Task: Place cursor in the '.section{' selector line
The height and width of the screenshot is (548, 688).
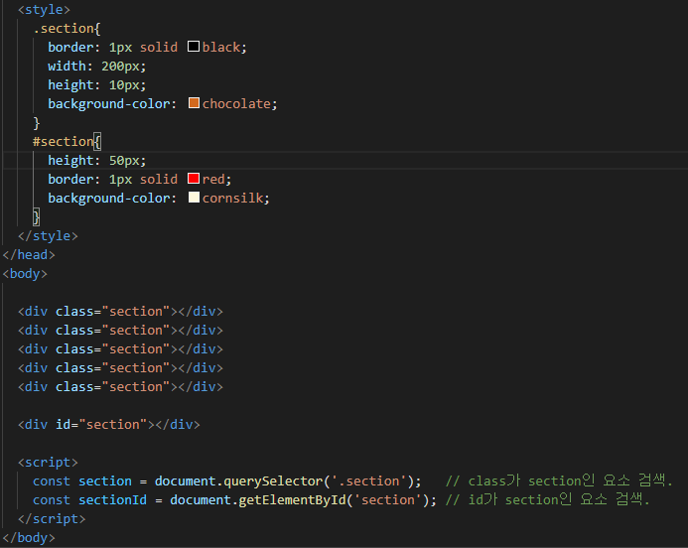Action: click(68, 29)
